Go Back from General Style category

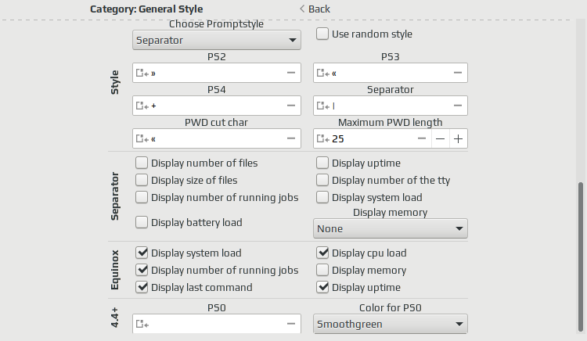click(315, 9)
